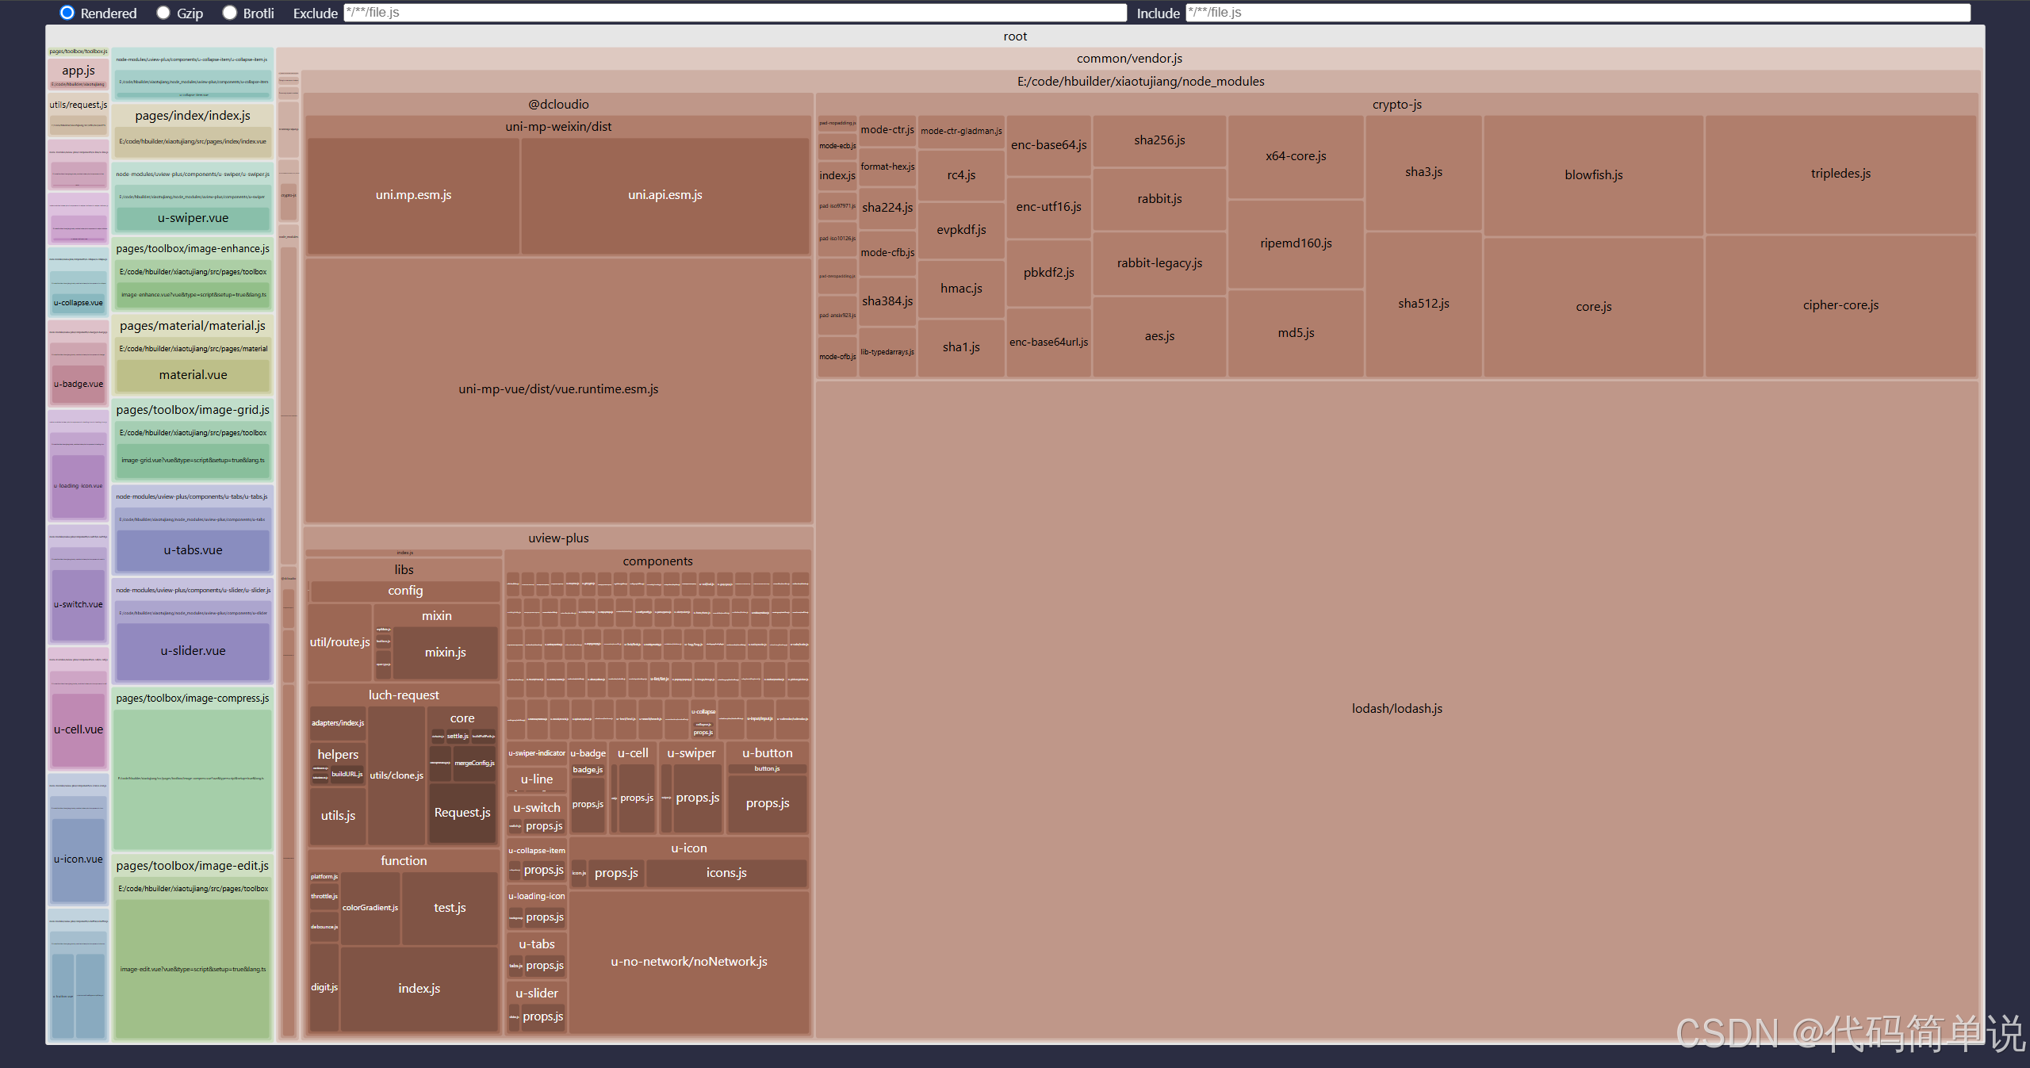Click the u-no-network/noNetwork.js block
This screenshot has width=2030, height=1068.
(688, 962)
